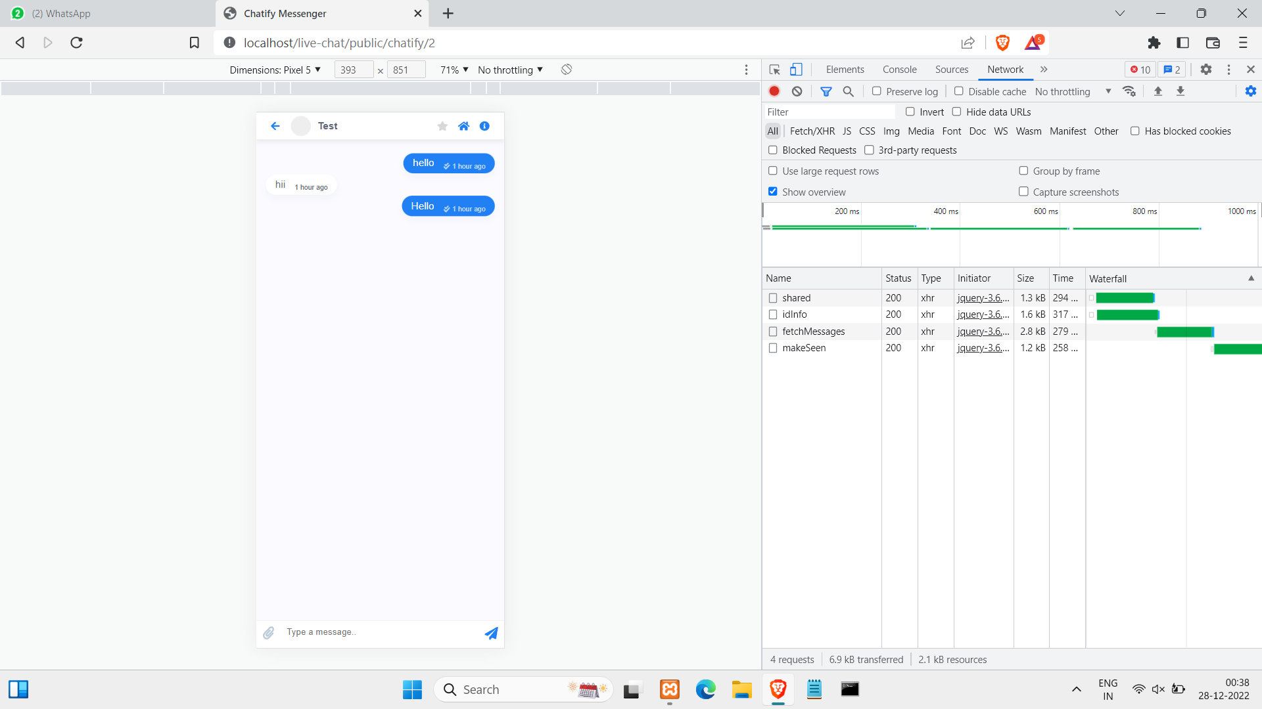This screenshot has height=709, width=1262.
Task: Open Network settings blue gear
Action: click(x=1250, y=91)
